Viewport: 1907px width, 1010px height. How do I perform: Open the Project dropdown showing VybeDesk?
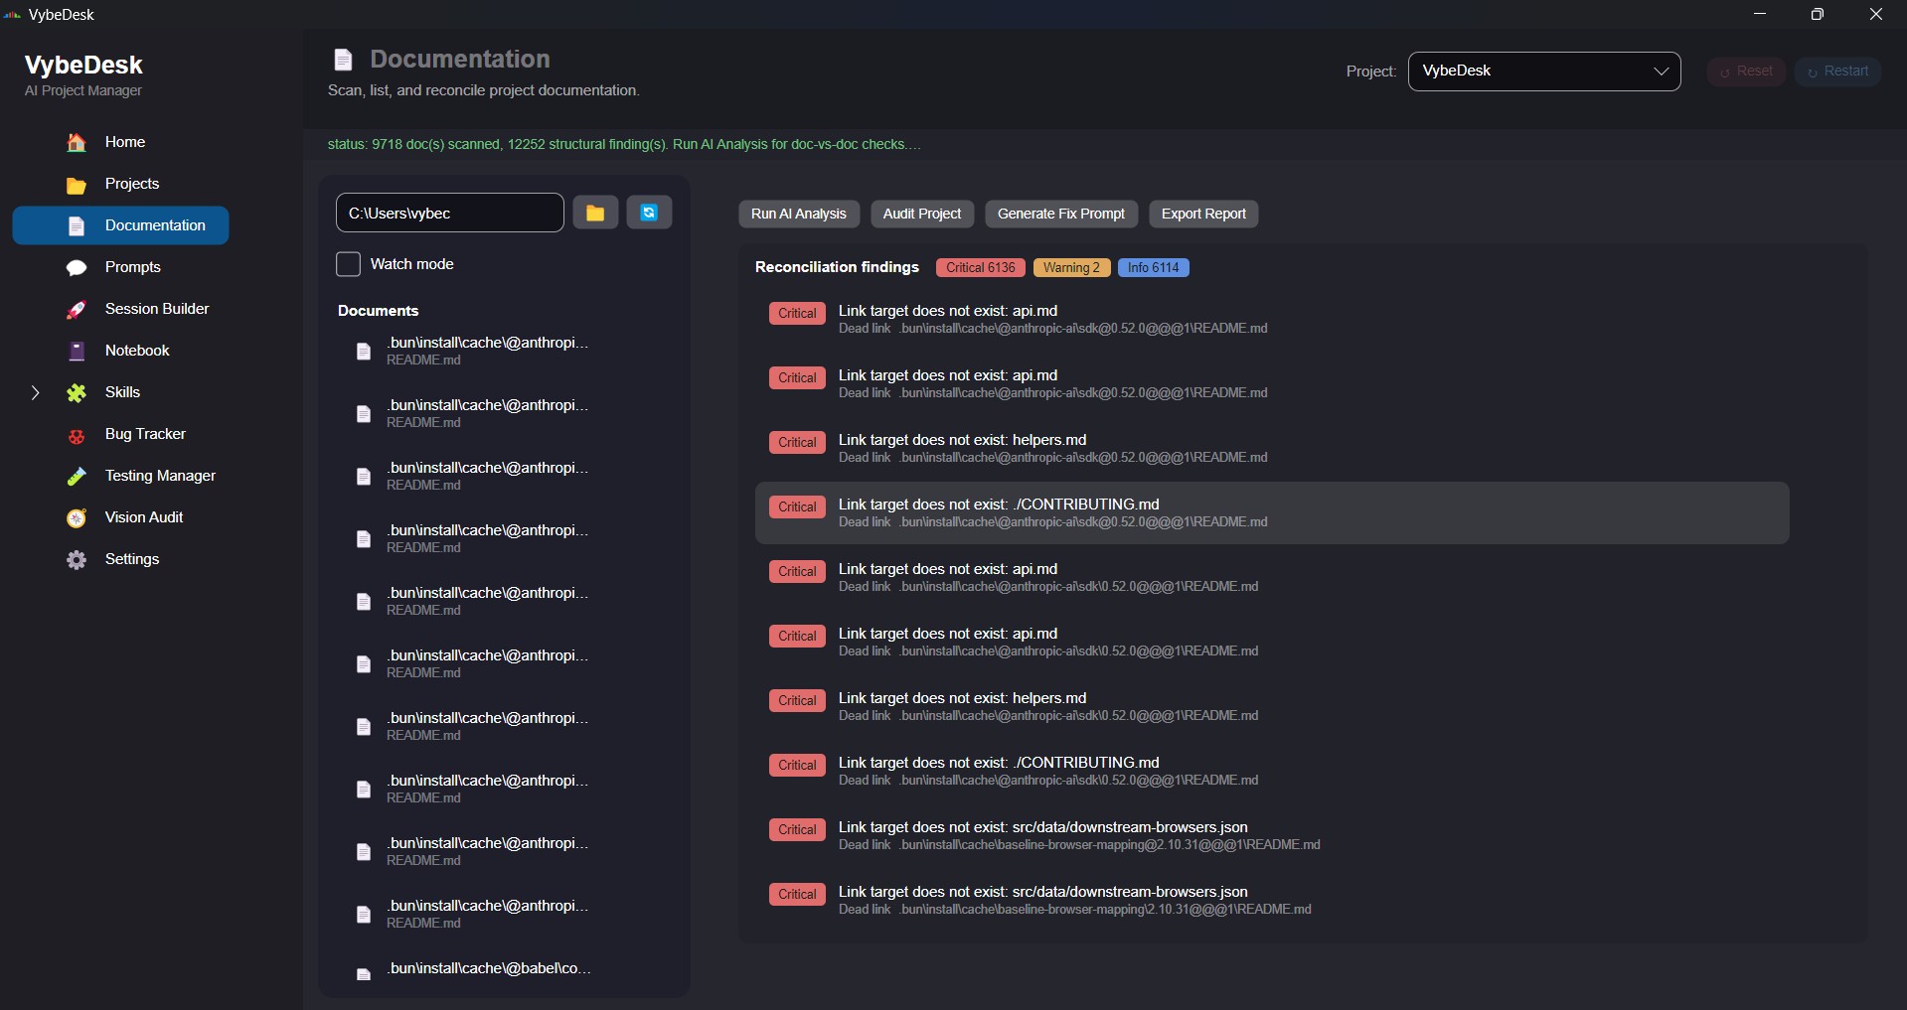tap(1544, 72)
